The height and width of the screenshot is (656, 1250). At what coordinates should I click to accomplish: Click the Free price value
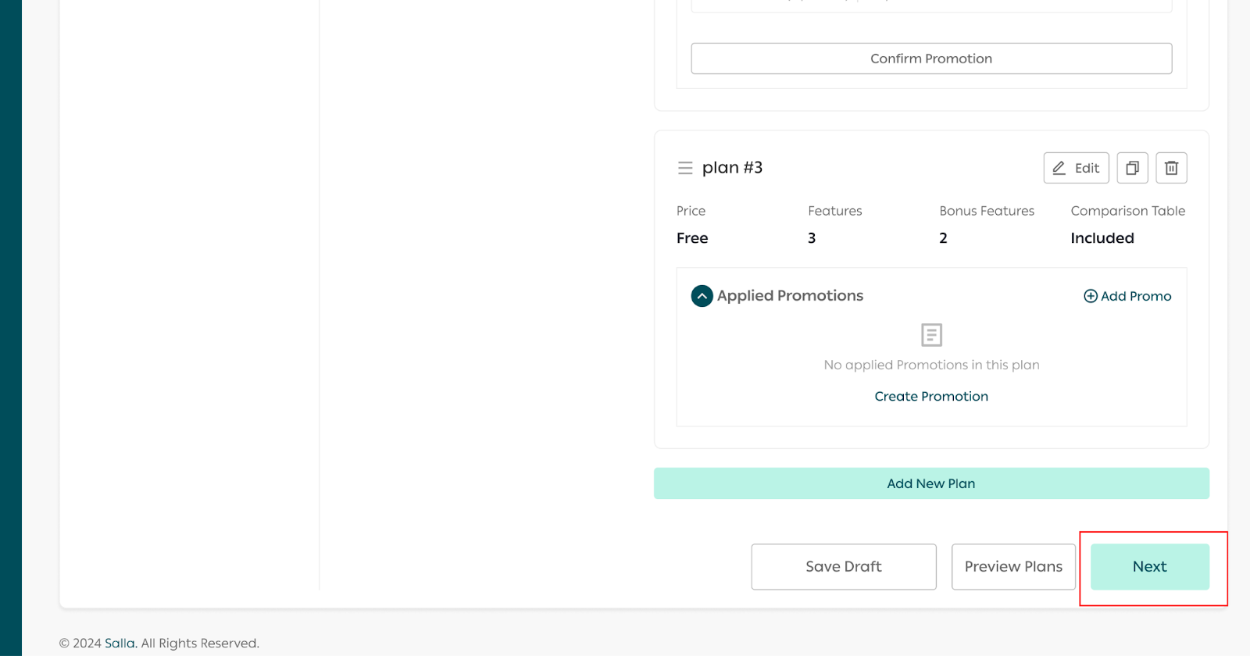click(692, 238)
